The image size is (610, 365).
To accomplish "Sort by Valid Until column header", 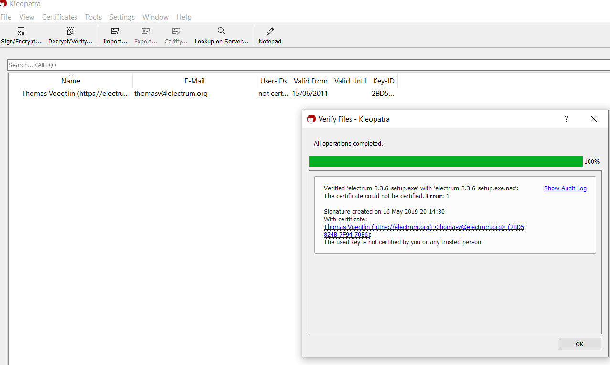I will tap(351, 81).
